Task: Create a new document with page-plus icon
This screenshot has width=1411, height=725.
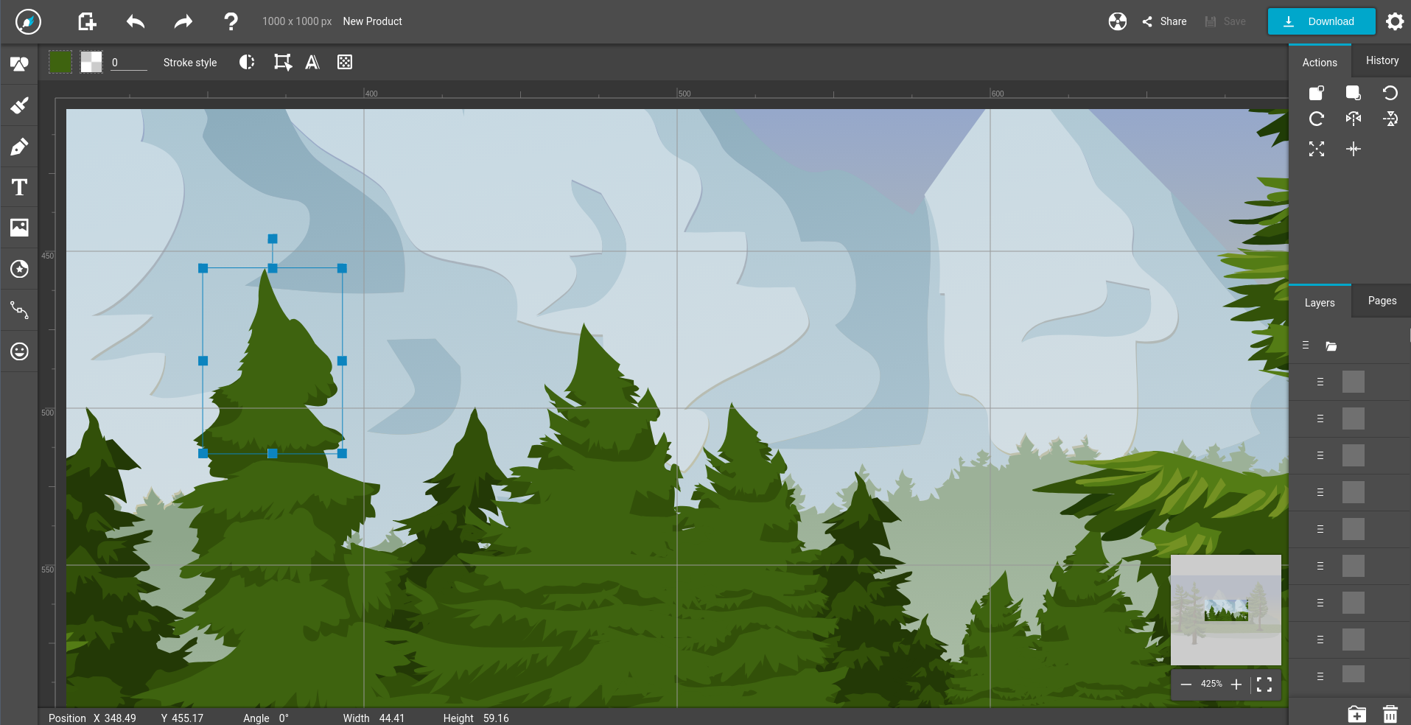Action: [87, 21]
